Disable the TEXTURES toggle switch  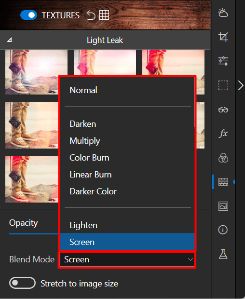tap(28, 15)
